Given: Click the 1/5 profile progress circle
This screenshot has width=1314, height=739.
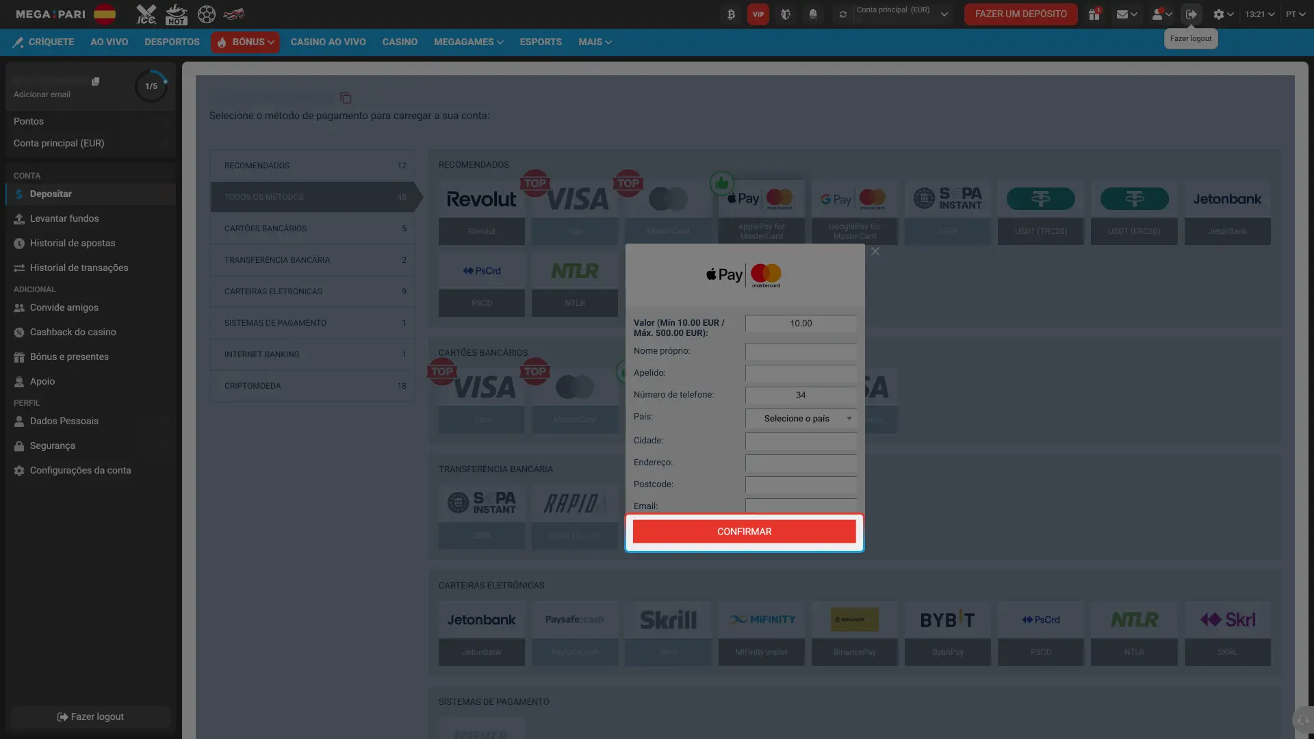Looking at the screenshot, I should pyautogui.click(x=151, y=86).
